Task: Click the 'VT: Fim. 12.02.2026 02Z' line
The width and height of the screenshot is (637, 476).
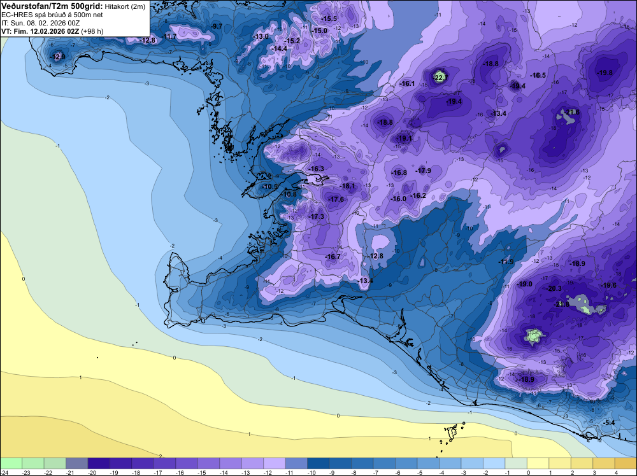Action: (x=40, y=31)
